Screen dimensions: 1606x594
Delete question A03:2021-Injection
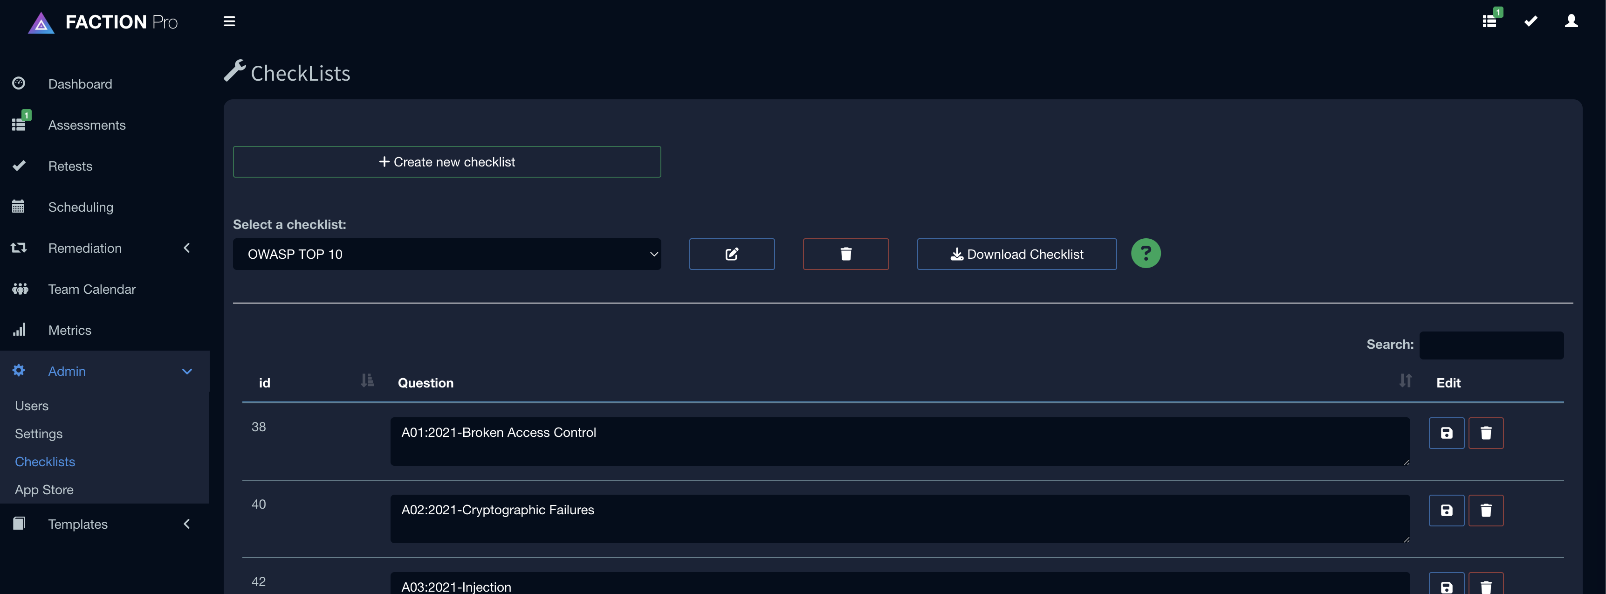1486,584
